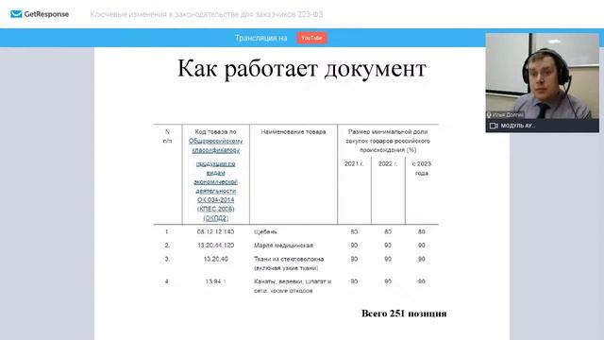Image resolution: width=604 pixels, height=340 pixels.
Task: Click the camera icon on webcam panel
Action: tap(494, 126)
